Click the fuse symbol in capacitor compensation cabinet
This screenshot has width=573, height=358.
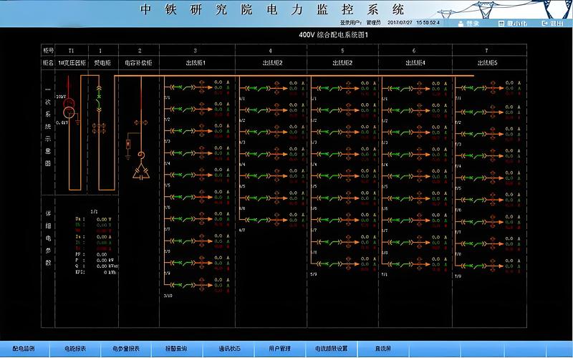pos(127,145)
